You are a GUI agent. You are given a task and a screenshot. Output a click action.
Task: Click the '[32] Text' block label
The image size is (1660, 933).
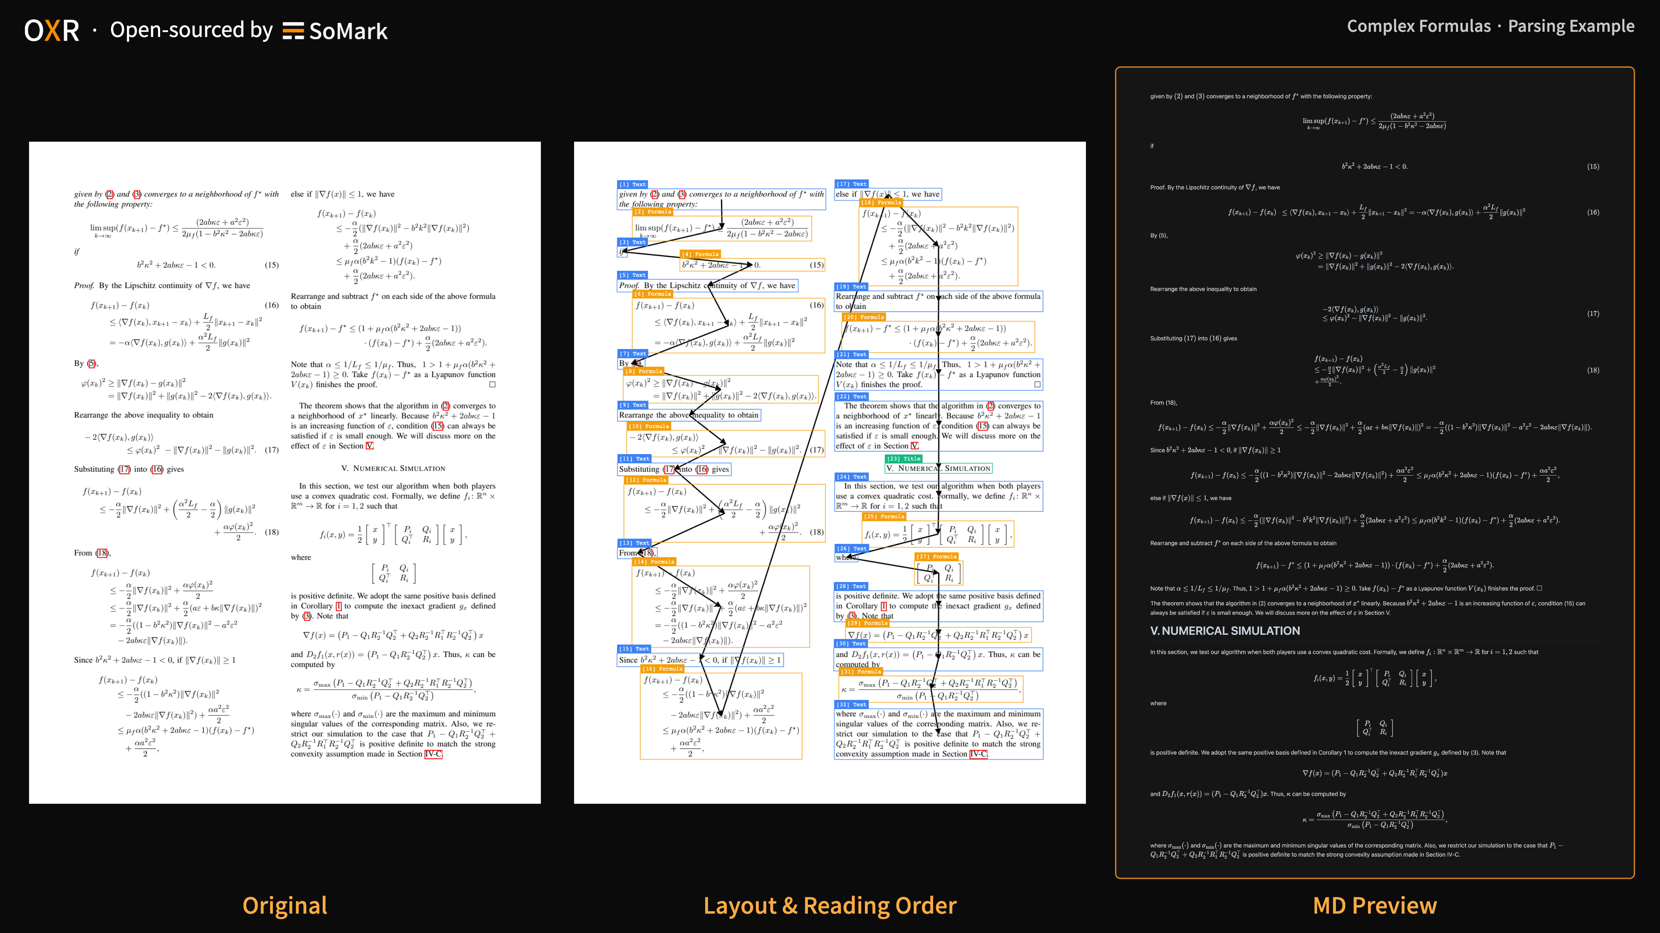pyautogui.click(x=852, y=705)
